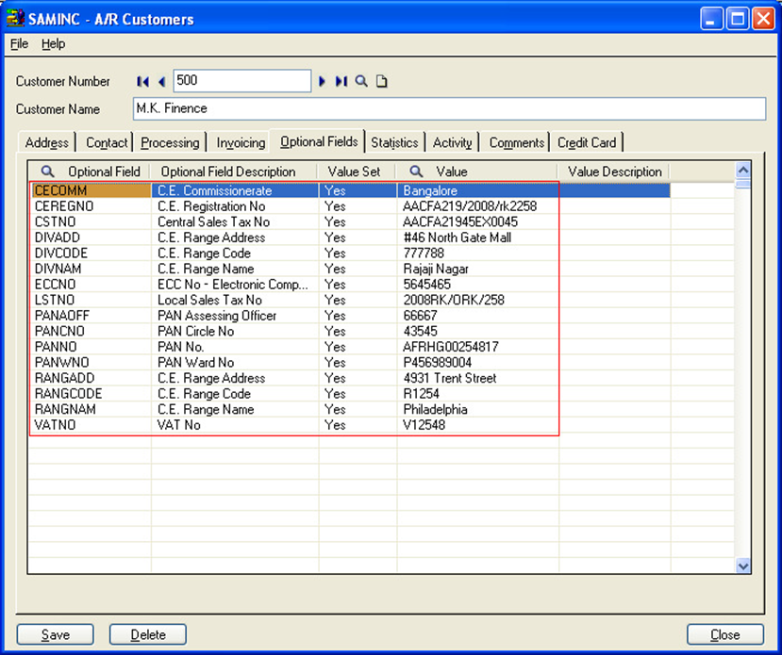Click the Close button at bottom right

pos(724,634)
